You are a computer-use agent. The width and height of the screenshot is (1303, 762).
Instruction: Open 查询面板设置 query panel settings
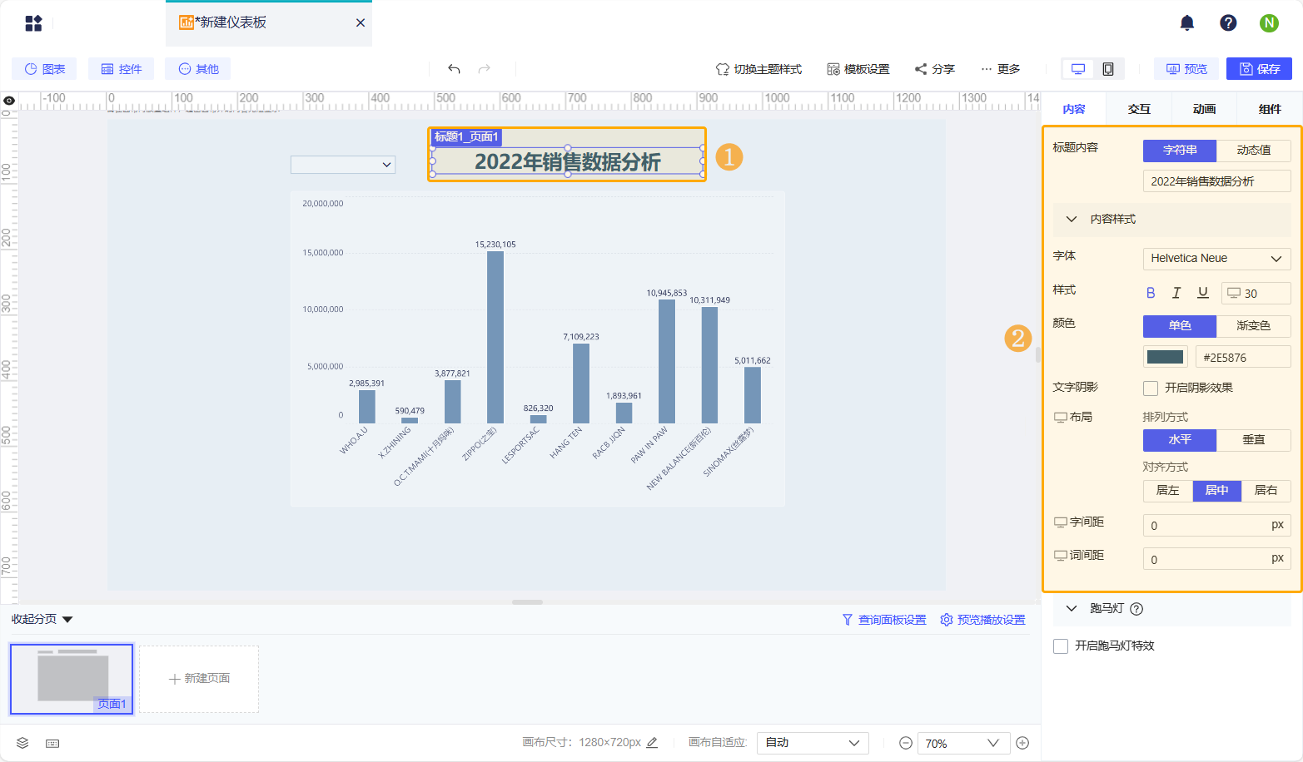[884, 620]
